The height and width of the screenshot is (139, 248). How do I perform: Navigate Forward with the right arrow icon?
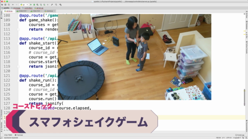click(x=16, y=5)
